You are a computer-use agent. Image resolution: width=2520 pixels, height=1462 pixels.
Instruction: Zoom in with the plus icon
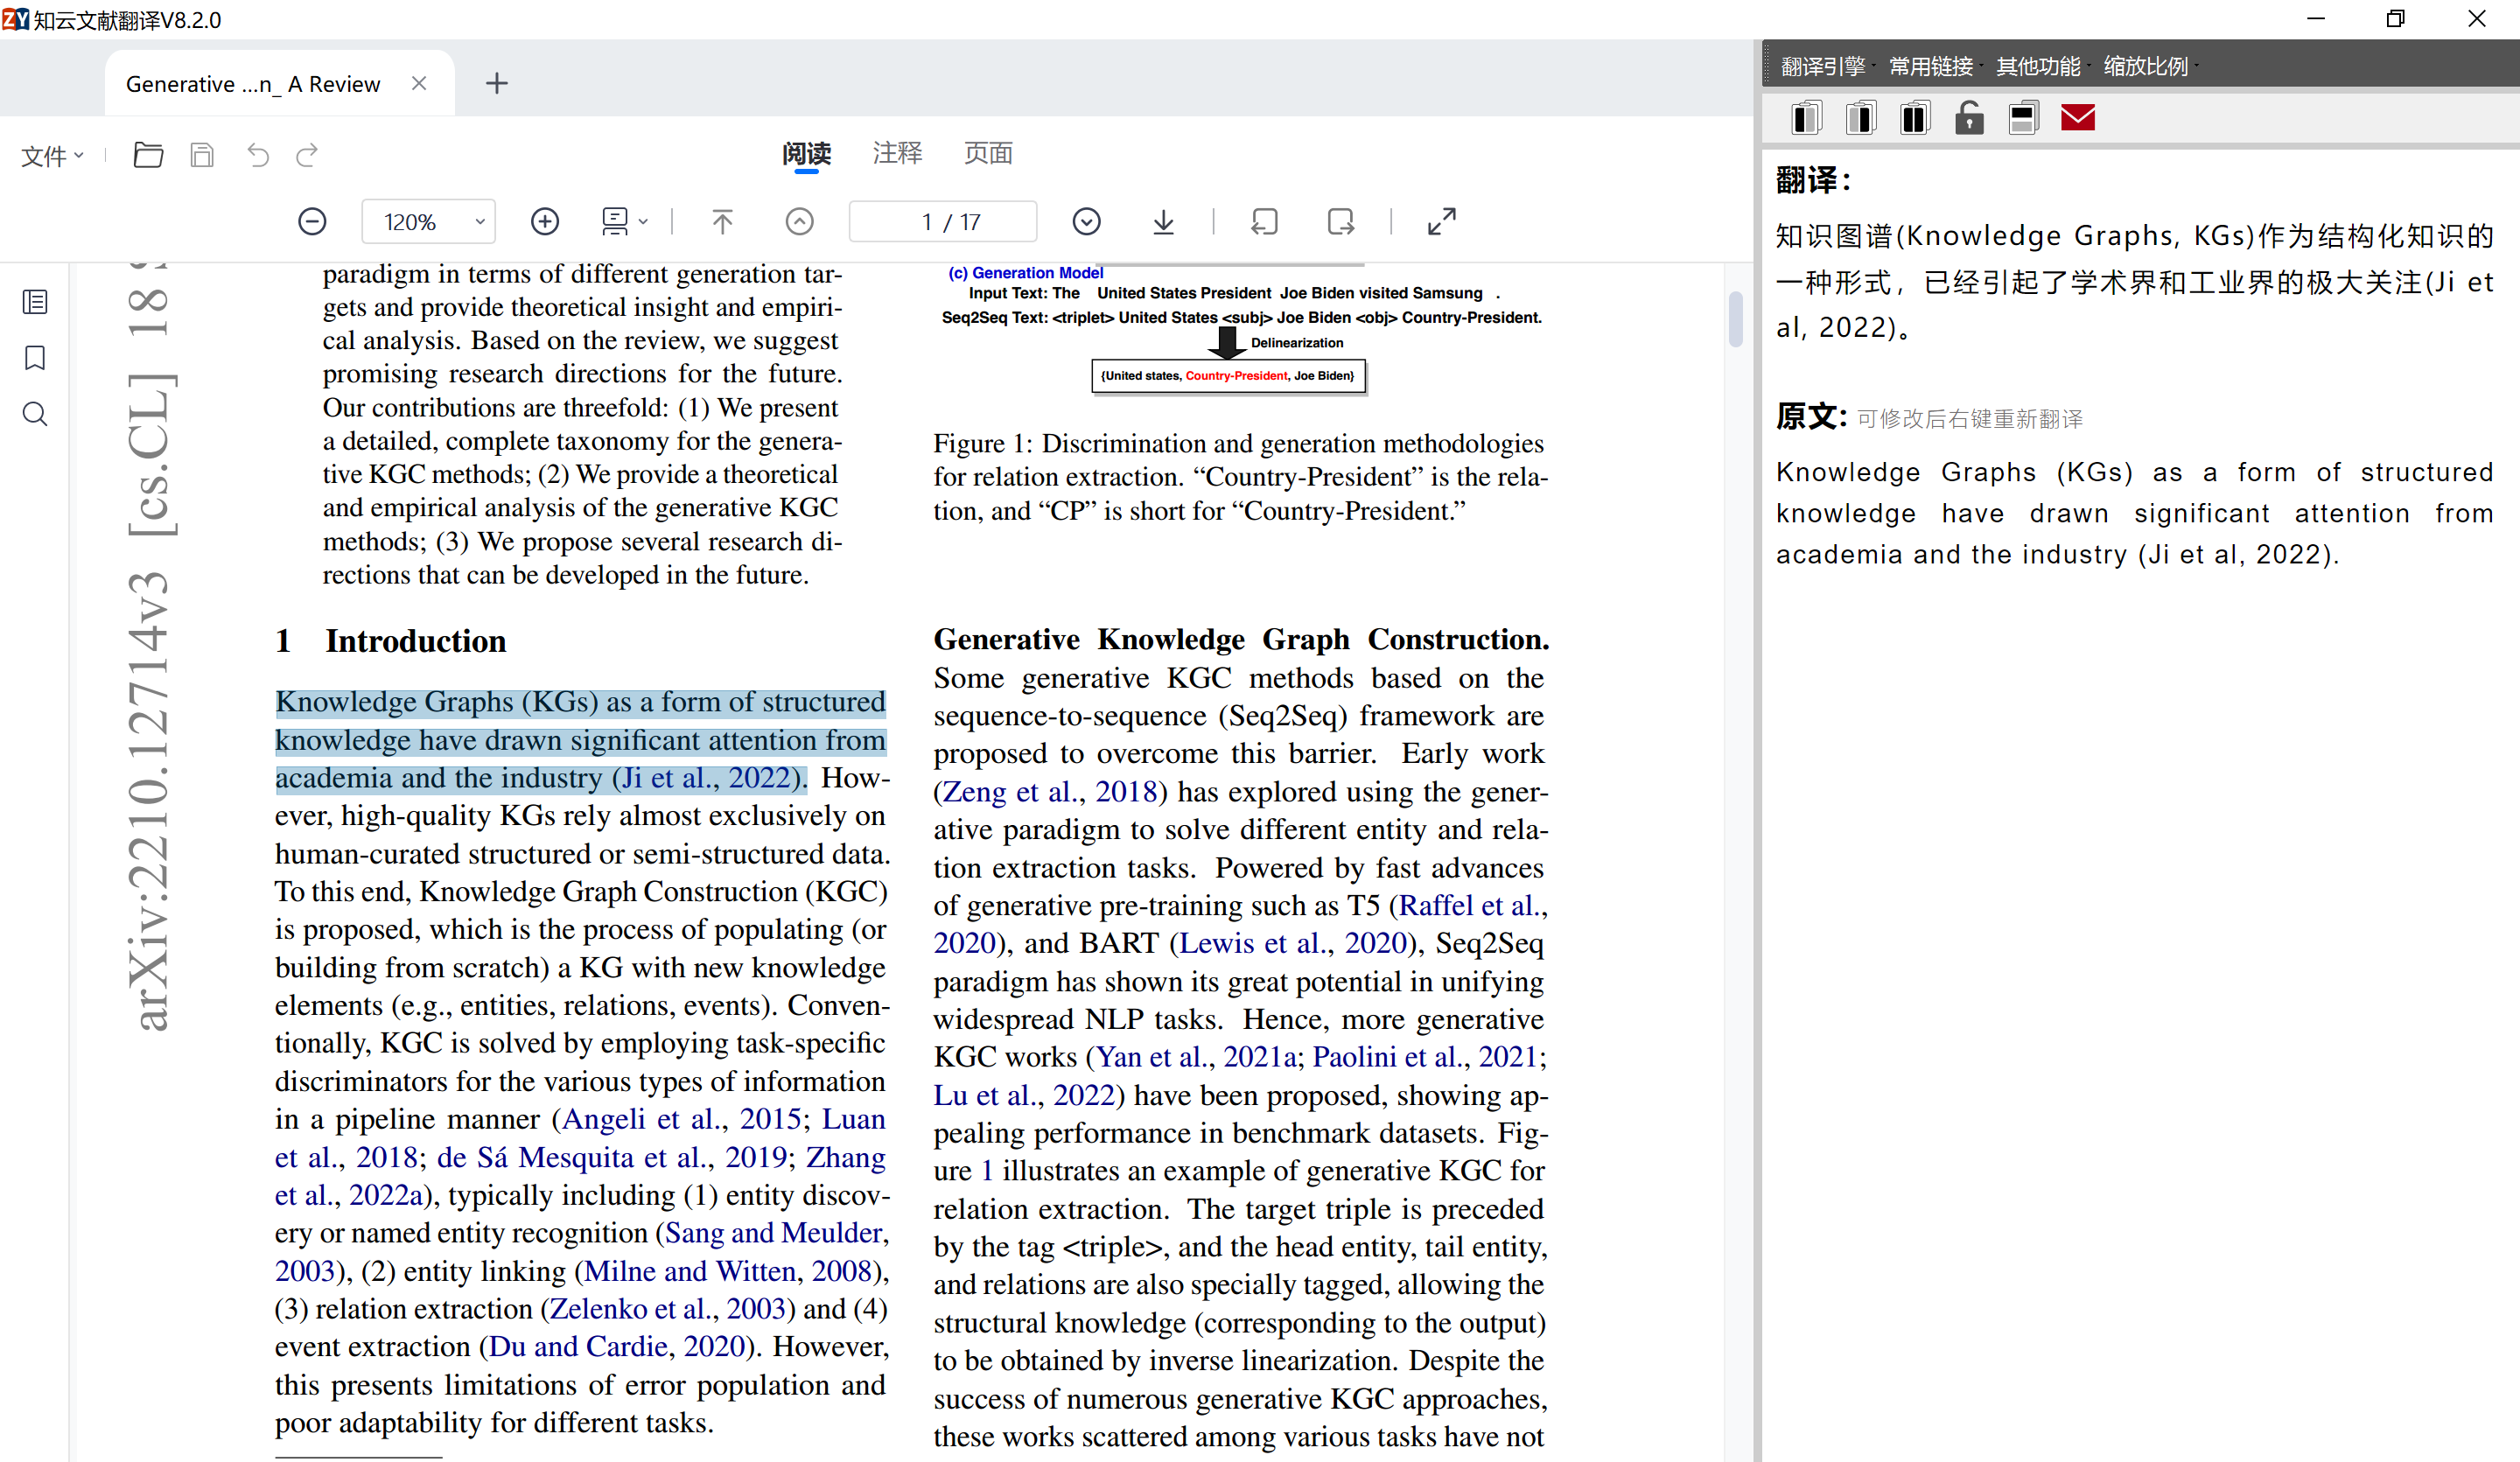[x=544, y=221]
